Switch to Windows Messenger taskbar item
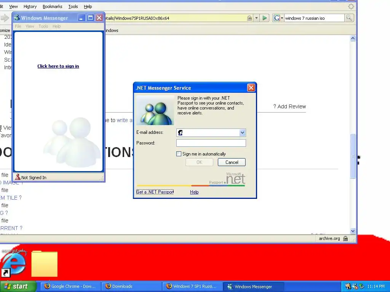This screenshot has height=292, width=390. coord(253,286)
